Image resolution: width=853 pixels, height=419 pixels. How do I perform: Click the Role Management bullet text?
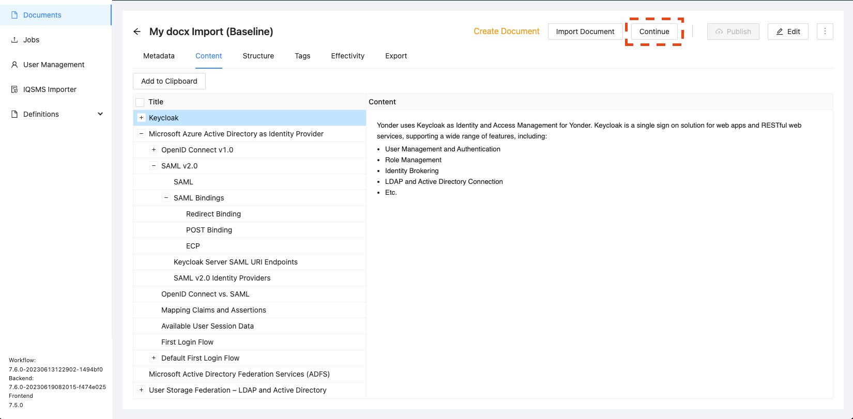tap(413, 160)
